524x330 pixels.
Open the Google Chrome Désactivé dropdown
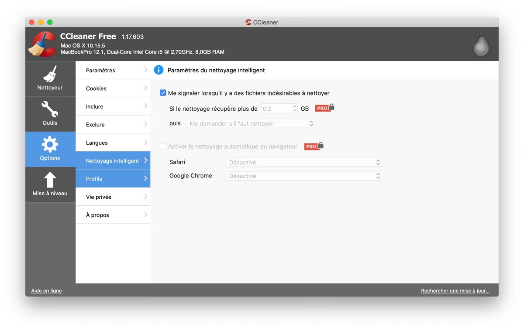pos(303,176)
